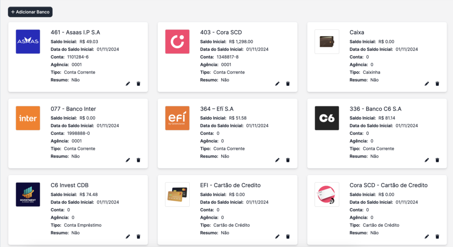The image size is (453, 247).
Task: Delete the 336 - Banco C6 S.A account
Action: [x=438, y=160]
